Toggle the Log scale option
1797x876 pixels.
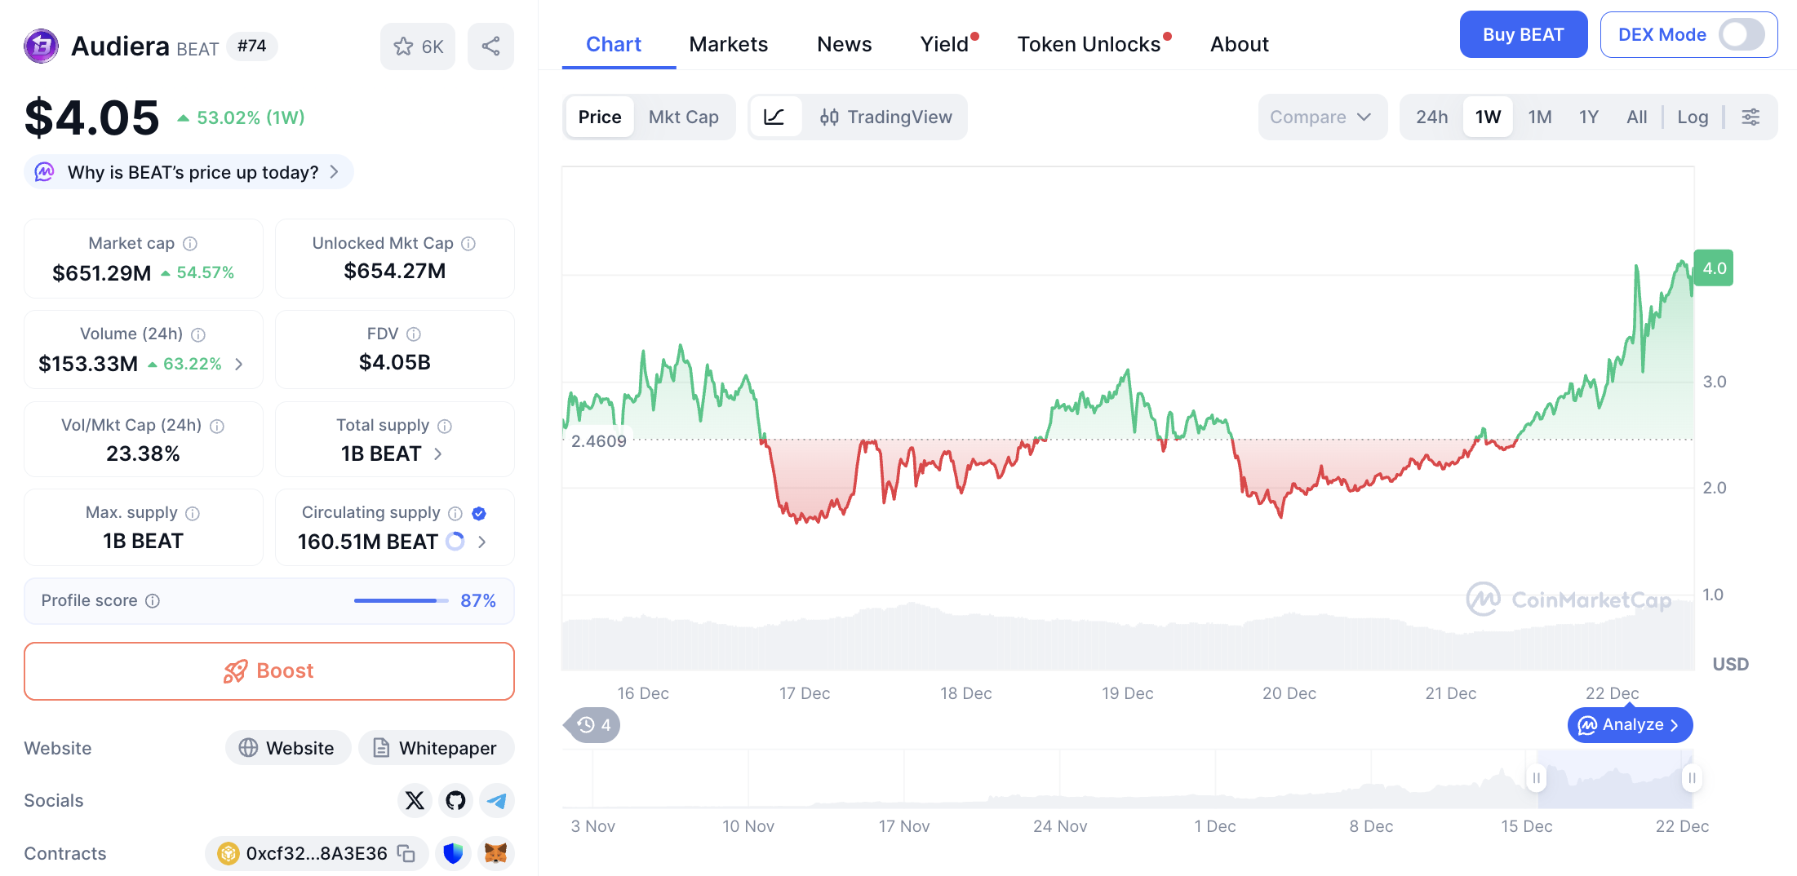(x=1692, y=117)
